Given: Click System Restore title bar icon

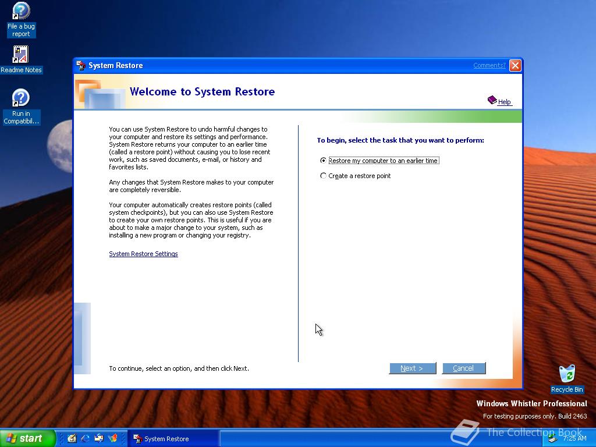Looking at the screenshot, I should (81, 65).
